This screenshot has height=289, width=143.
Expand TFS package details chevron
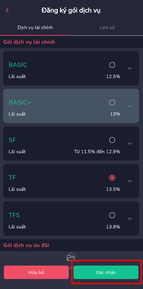tap(130, 219)
